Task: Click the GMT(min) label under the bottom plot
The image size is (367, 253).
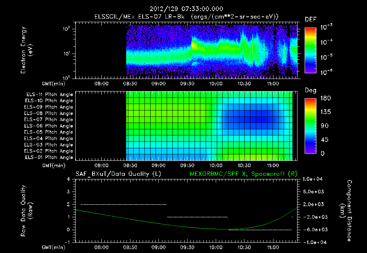Action: (54, 248)
